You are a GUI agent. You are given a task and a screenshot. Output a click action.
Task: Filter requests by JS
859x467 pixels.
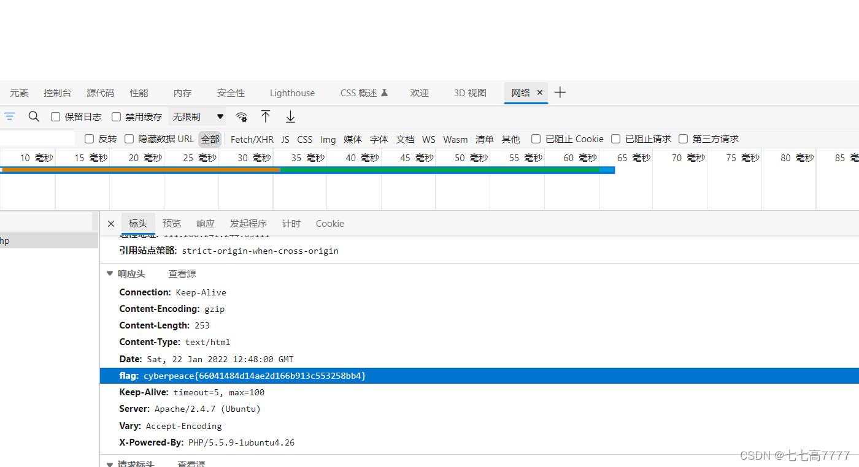(x=285, y=140)
